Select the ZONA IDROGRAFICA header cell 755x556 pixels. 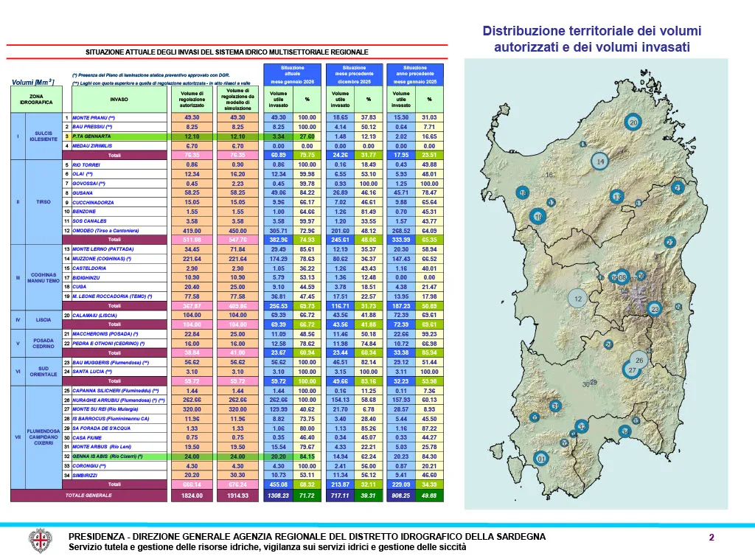[36, 99]
